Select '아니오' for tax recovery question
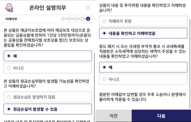Screen dimensions: 191x122 point(143,79)
